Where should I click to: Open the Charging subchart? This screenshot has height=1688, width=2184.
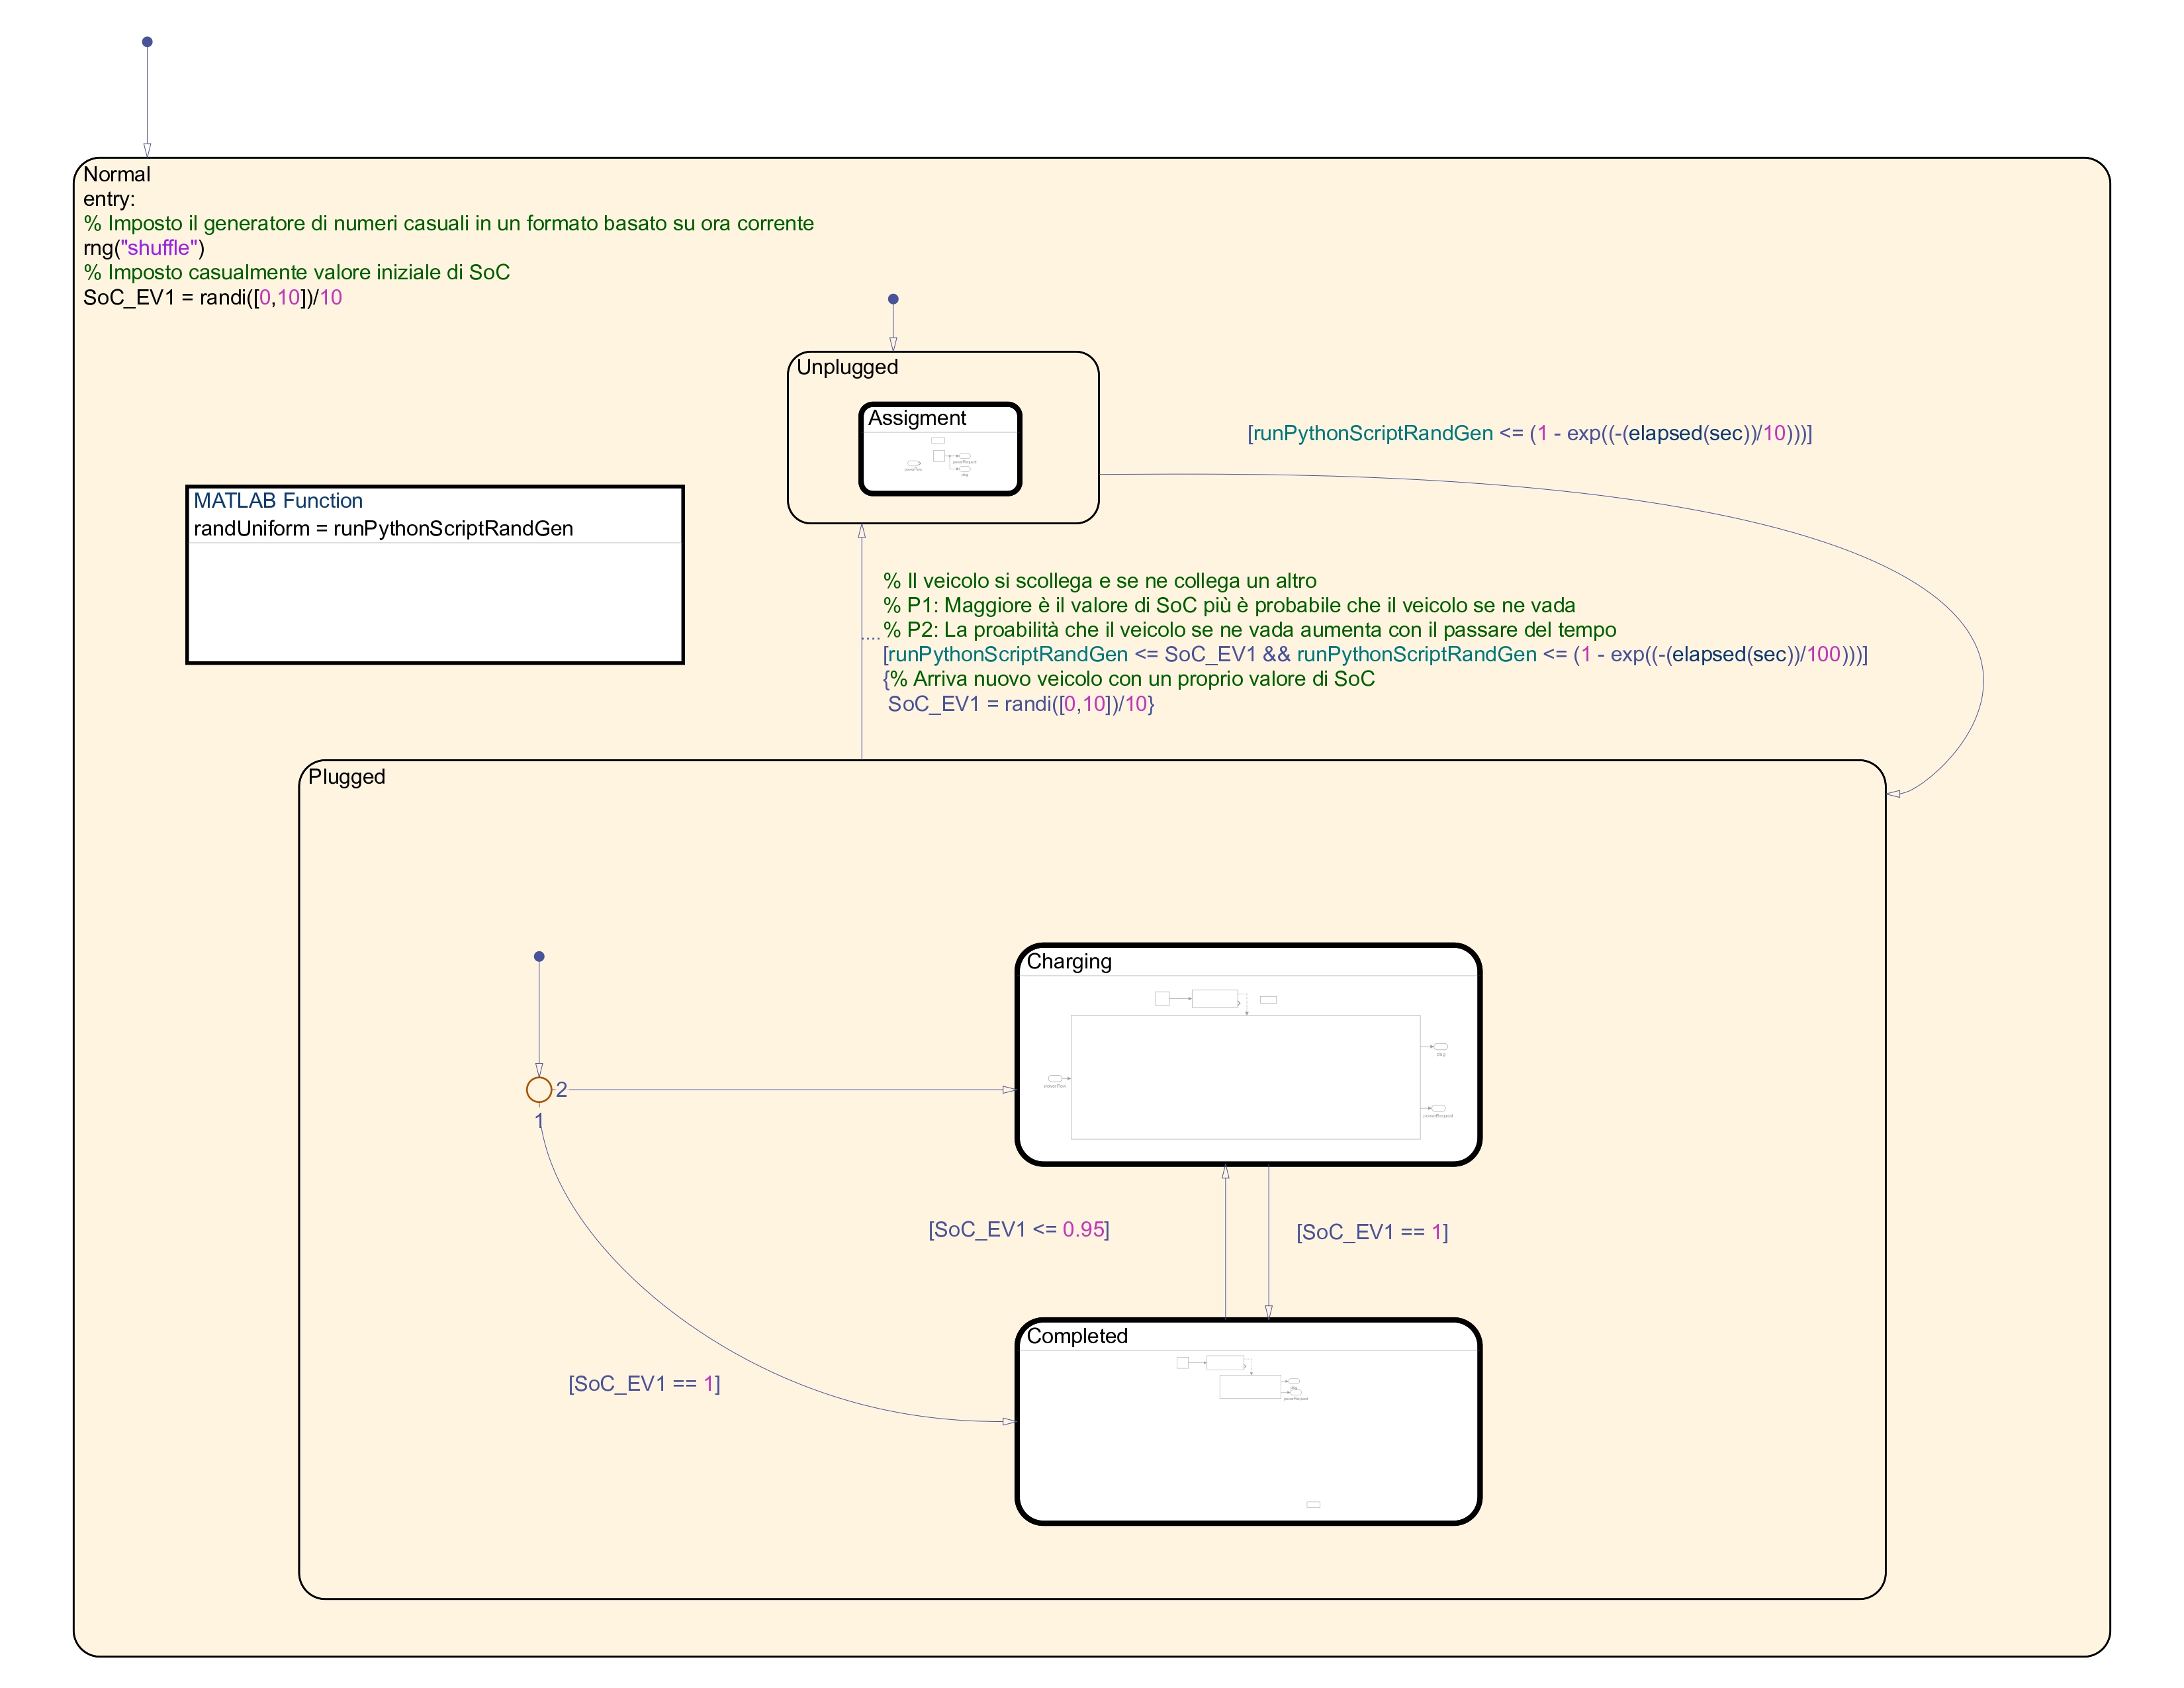[1247, 1054]
